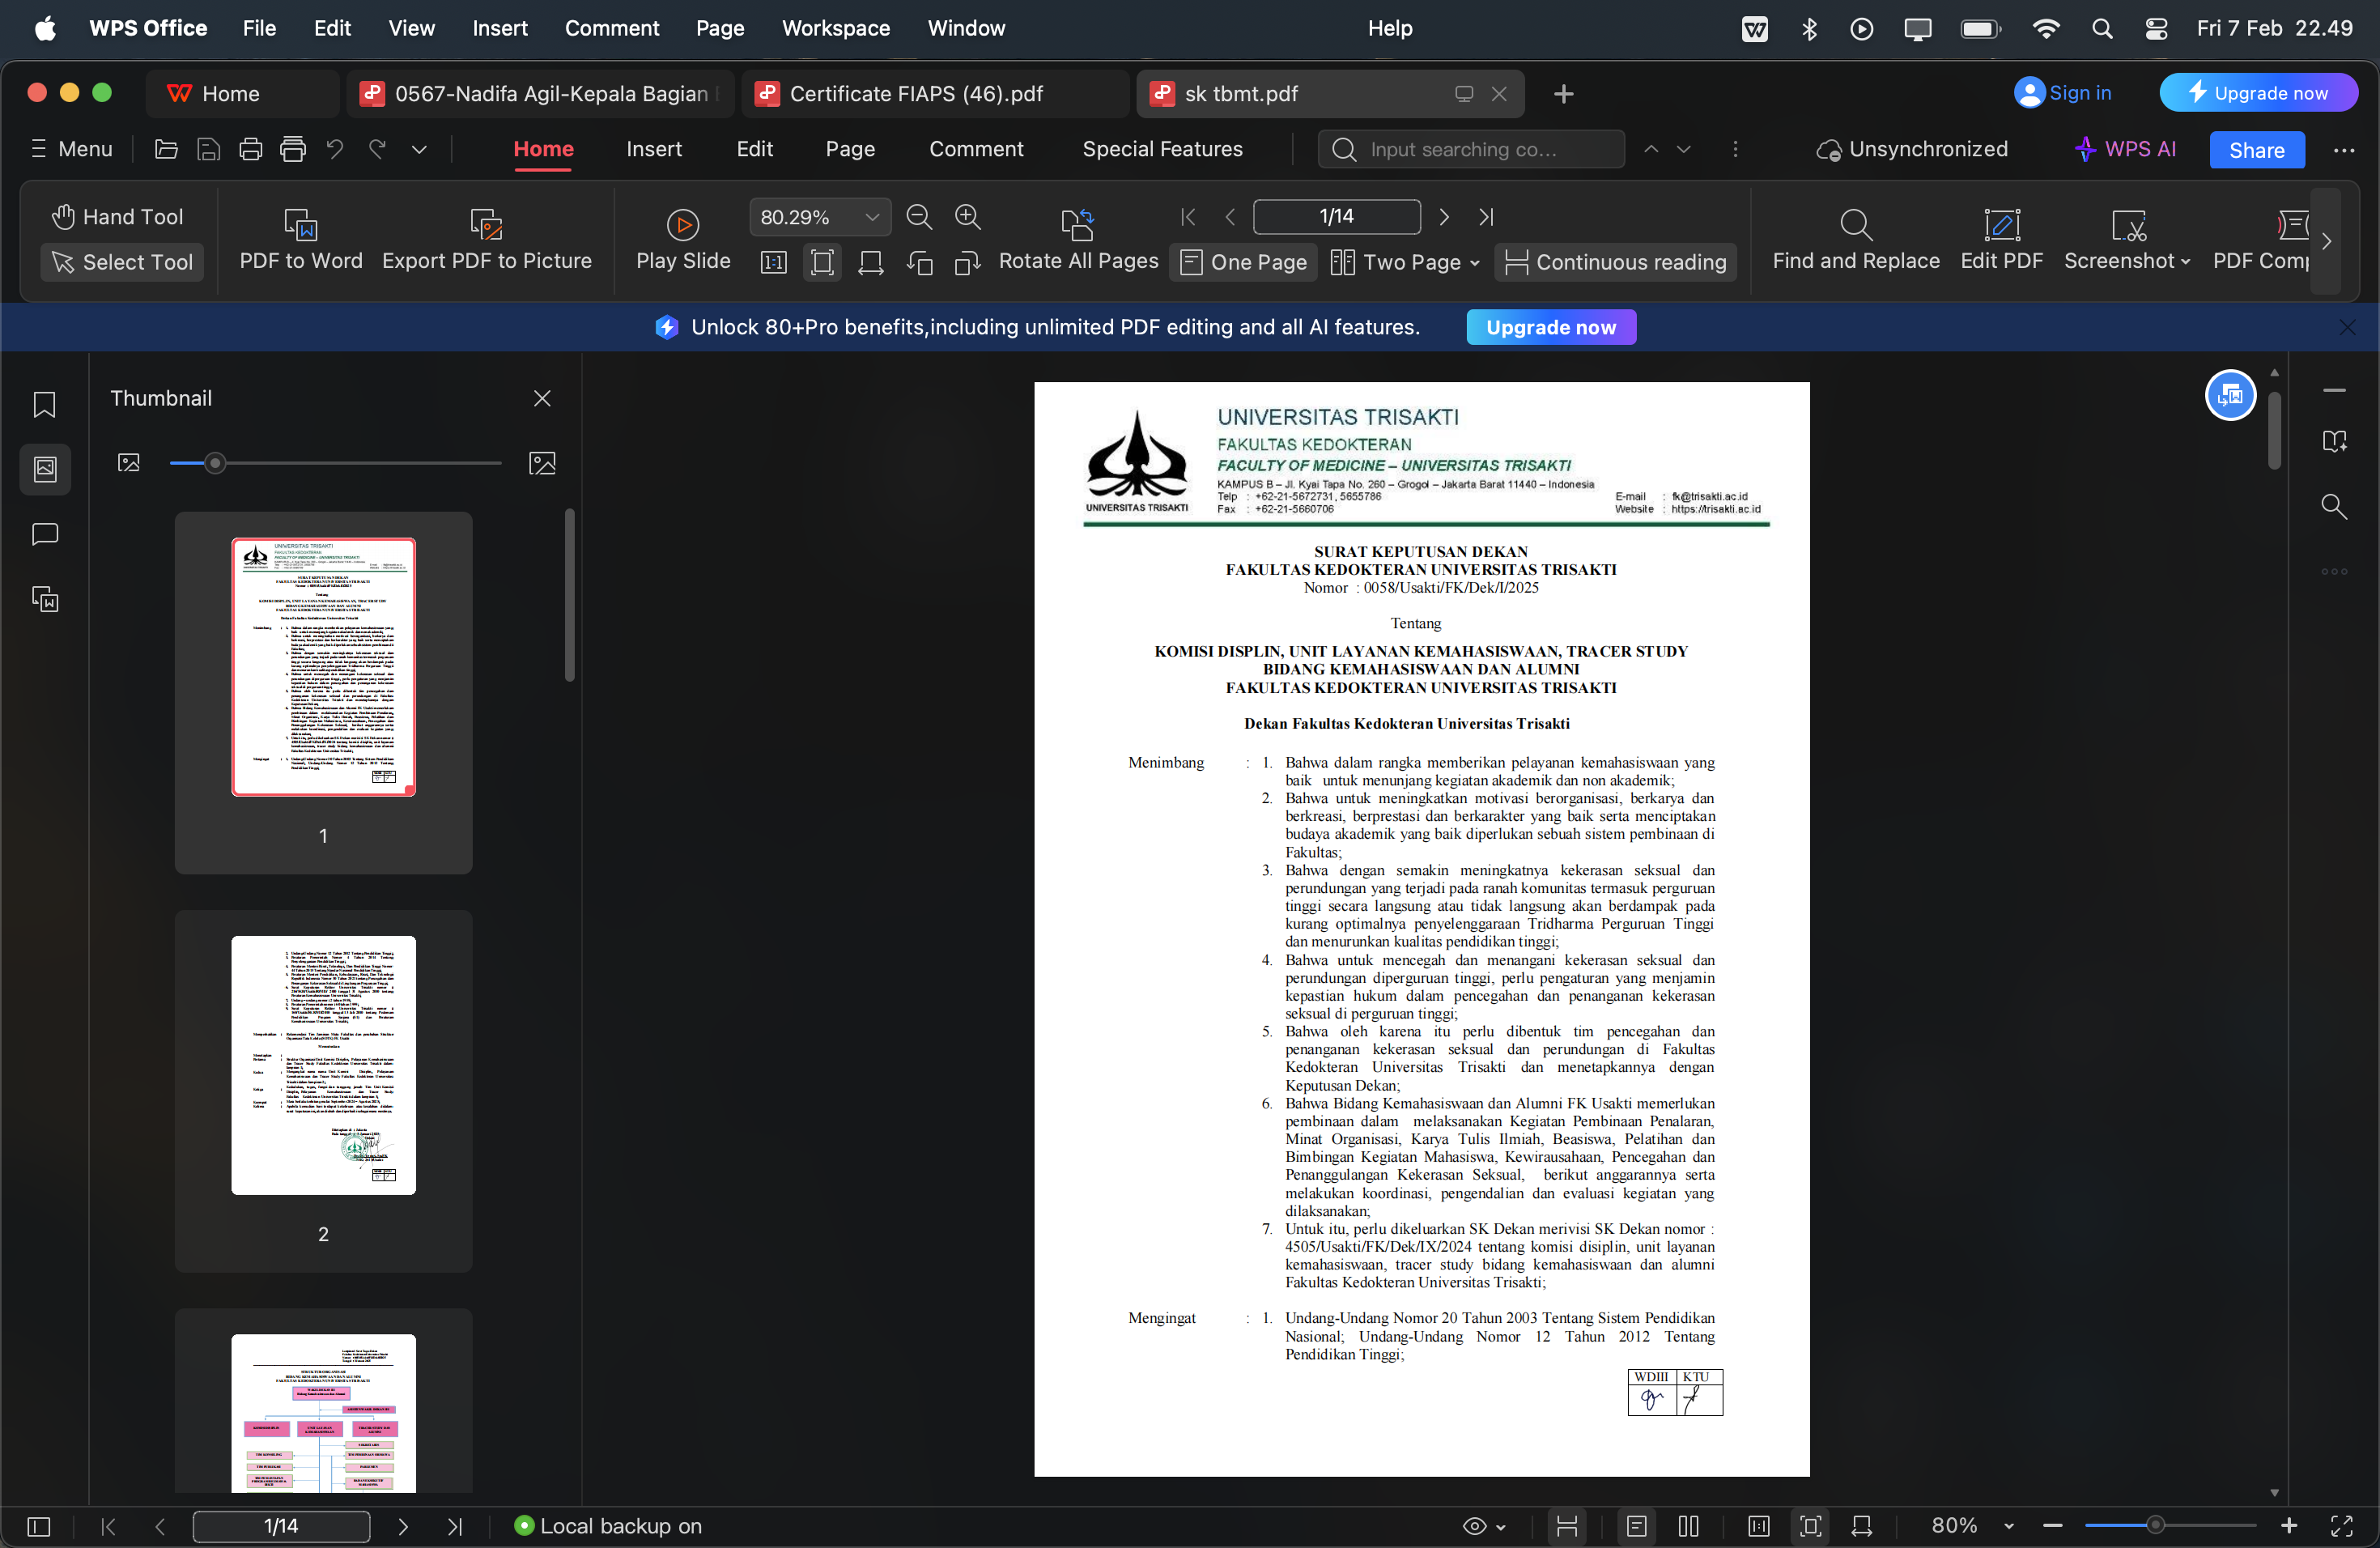Expand quick access toolbar dropdown

(419, 149)
